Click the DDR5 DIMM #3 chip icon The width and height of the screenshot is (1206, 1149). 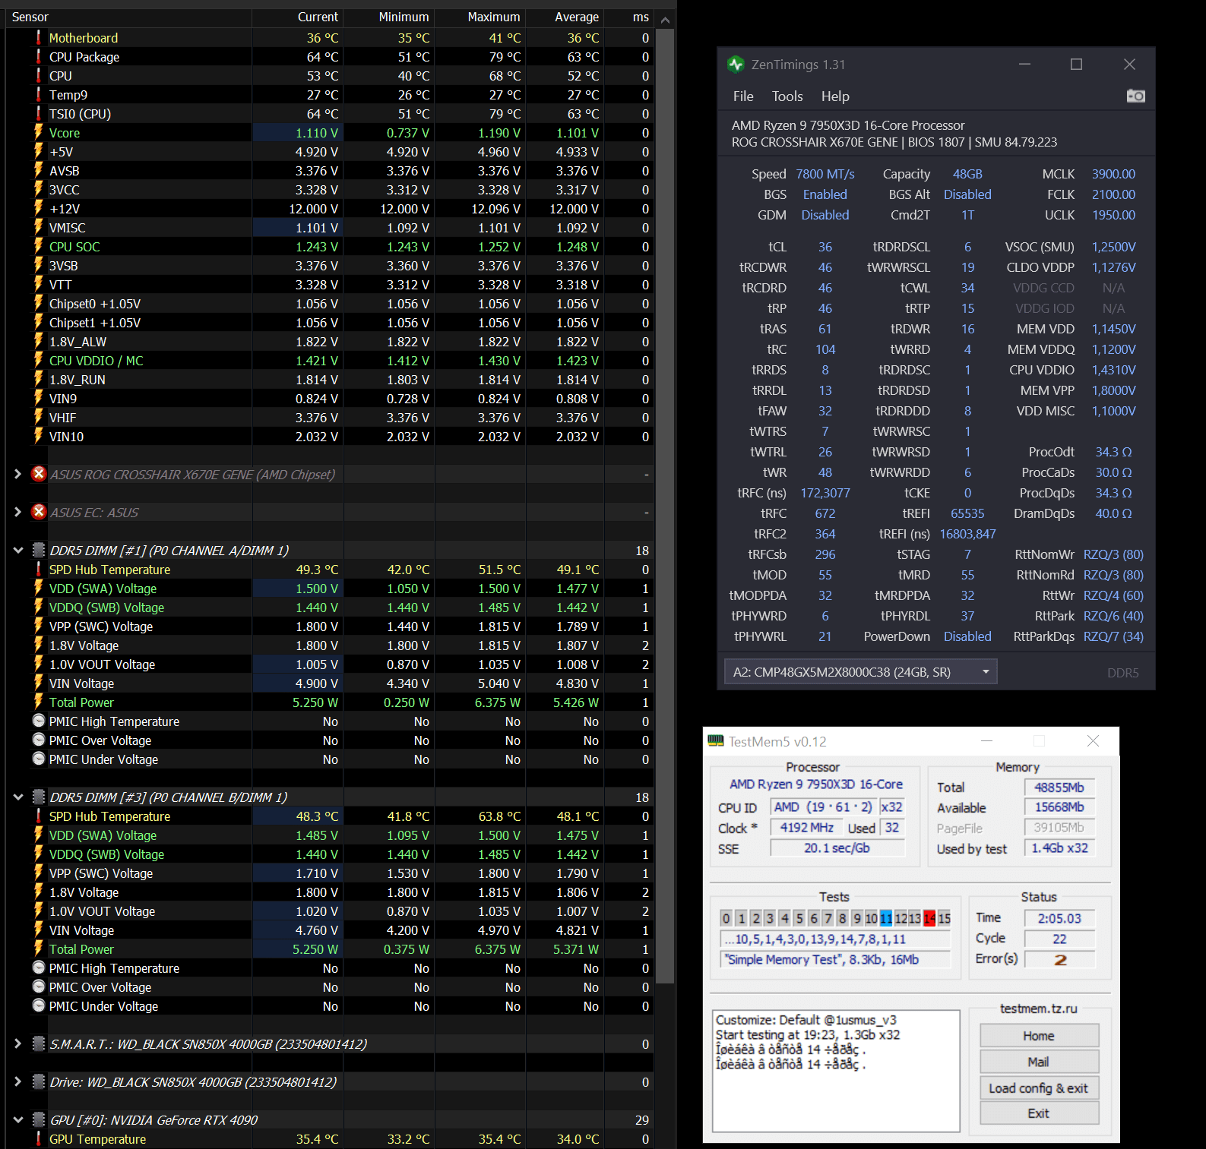[x=39, y=797]
